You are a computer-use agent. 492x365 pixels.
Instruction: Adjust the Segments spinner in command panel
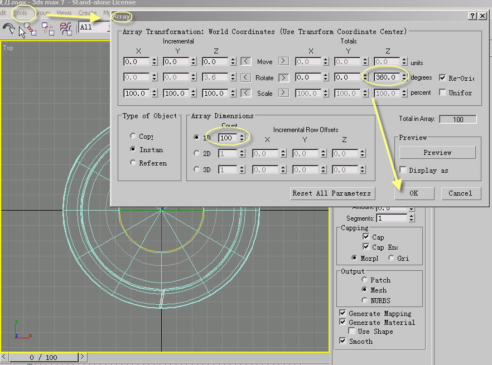pos(411,218)
